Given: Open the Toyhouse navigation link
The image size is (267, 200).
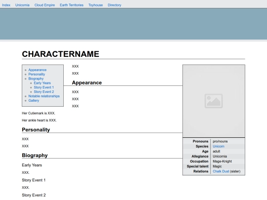Looking at the screenshot, I should click(x=95, y=5).
